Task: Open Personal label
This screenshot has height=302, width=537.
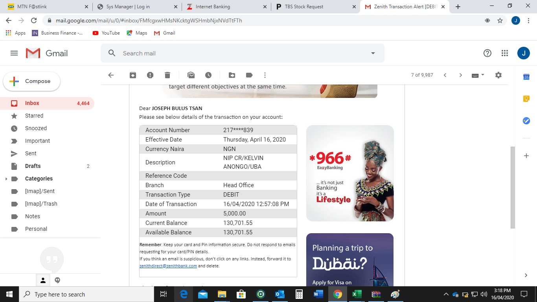Action: (x=47, y=229)
